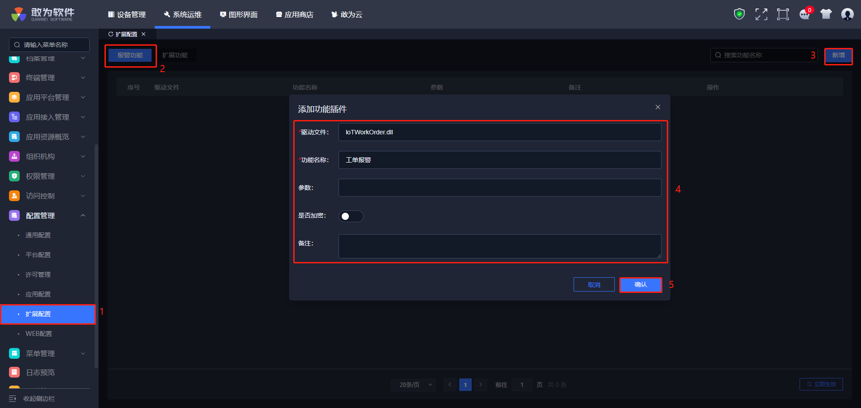
Task: Collapse the 配置管理 menu chevron
Action: click(x=83, y=215)
